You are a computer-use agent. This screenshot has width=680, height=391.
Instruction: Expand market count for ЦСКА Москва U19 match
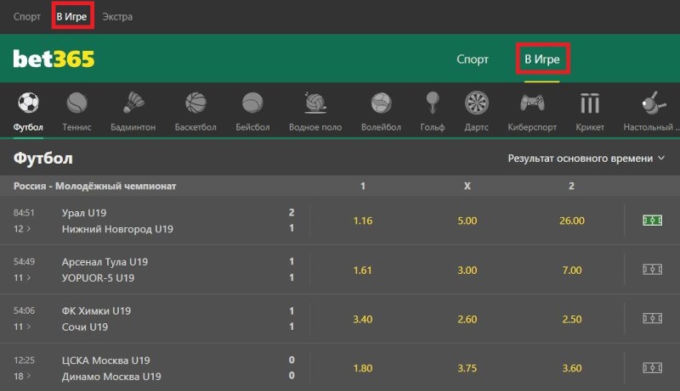[23, 376]
